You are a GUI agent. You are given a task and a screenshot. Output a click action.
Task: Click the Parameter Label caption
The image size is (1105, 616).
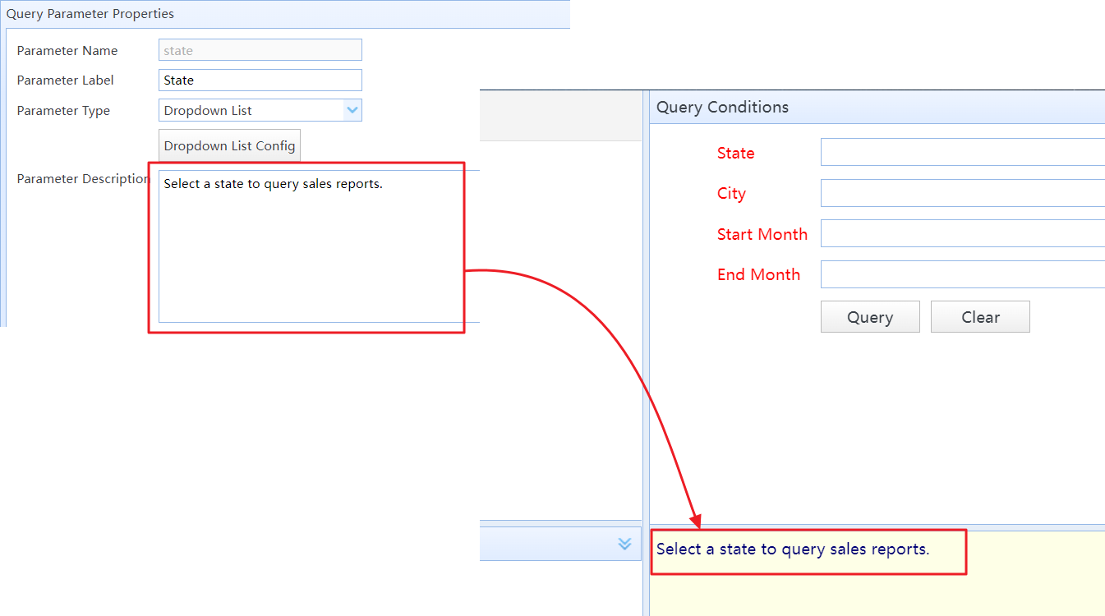pyautogui.click(x=65, y=80)
